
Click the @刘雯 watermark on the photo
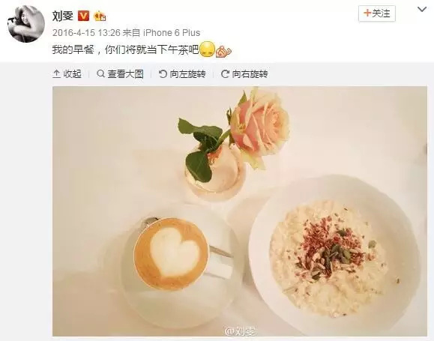coord(241,331)
